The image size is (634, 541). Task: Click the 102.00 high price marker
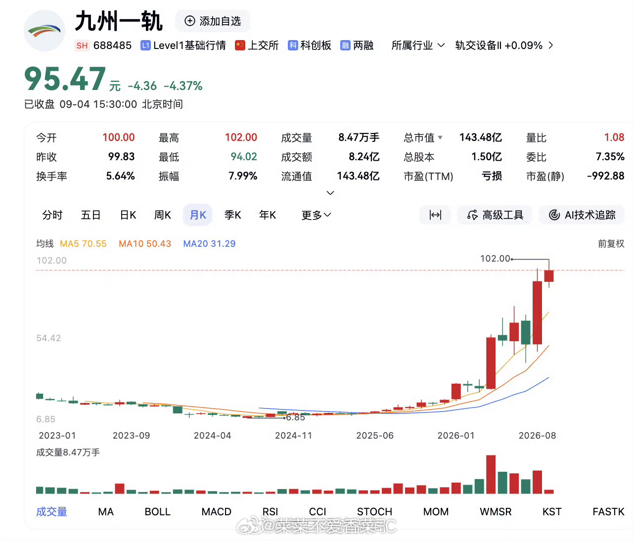click(495, 259)
